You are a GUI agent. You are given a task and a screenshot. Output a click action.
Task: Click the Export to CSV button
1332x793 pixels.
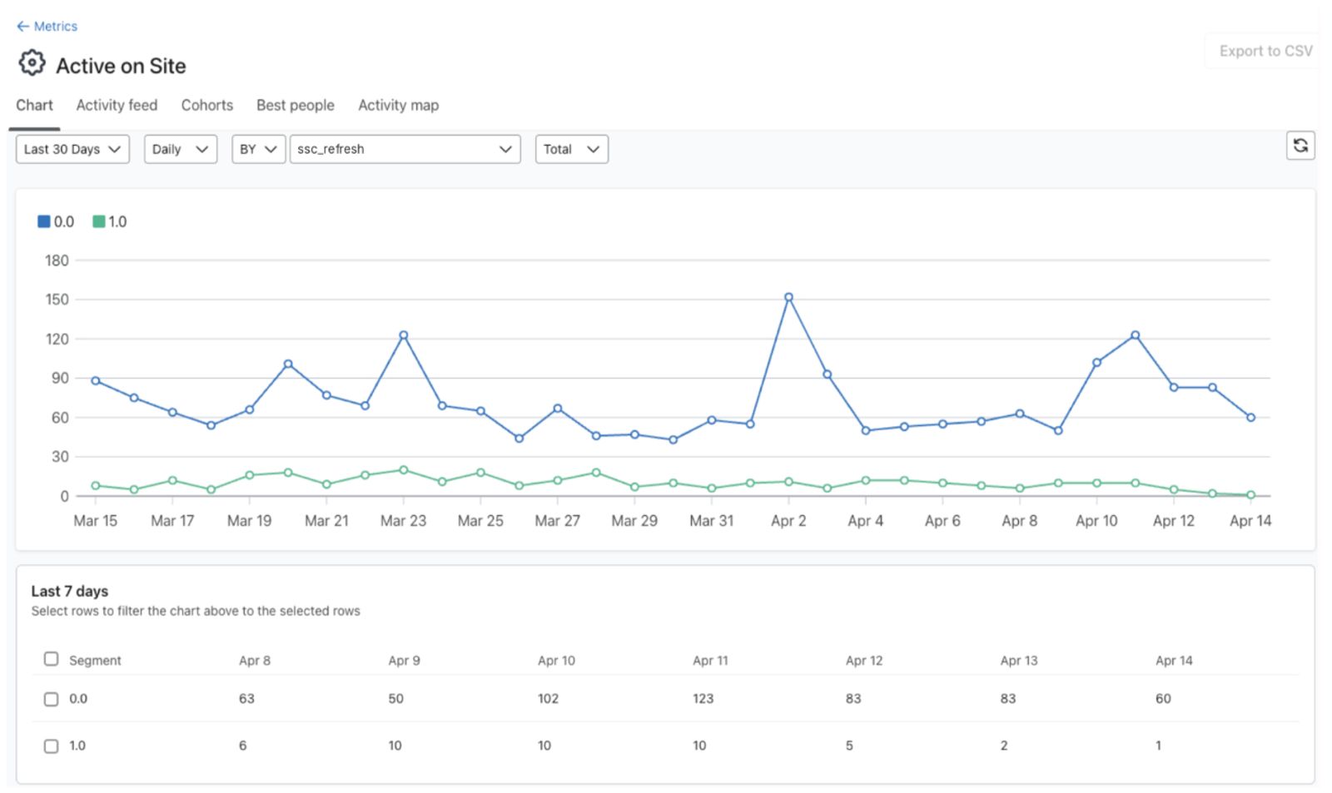tap(1265, 51)
